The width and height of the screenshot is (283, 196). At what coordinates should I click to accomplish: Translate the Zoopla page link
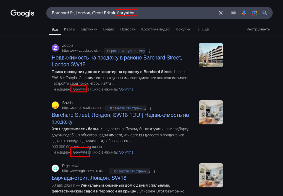pyautogui.click(x=126, y=51)
